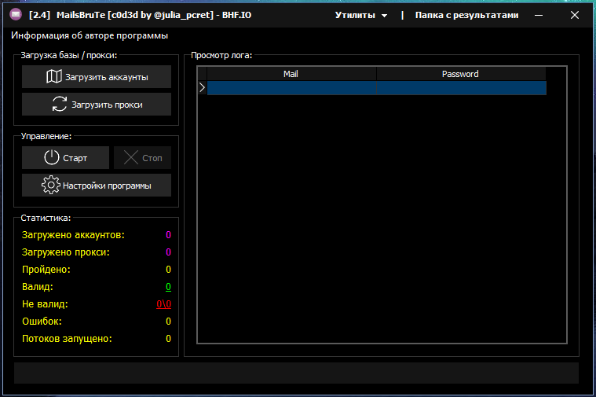Click the gear icon on Настройки программы
The image size is (596, 397).
tap(51, 185)
